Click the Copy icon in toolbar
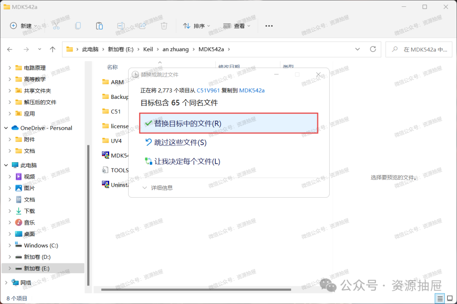This screenshot has width=457, height=304. pyautogui.click(x=78, y=26)
